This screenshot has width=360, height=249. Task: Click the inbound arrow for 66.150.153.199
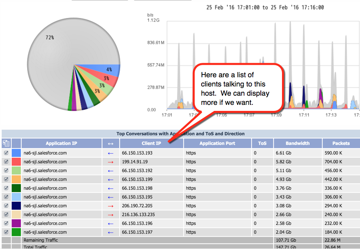point(111,180)
